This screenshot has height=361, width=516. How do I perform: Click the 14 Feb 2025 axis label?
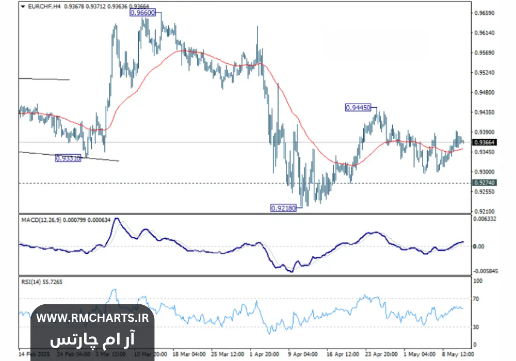[33, 355]
